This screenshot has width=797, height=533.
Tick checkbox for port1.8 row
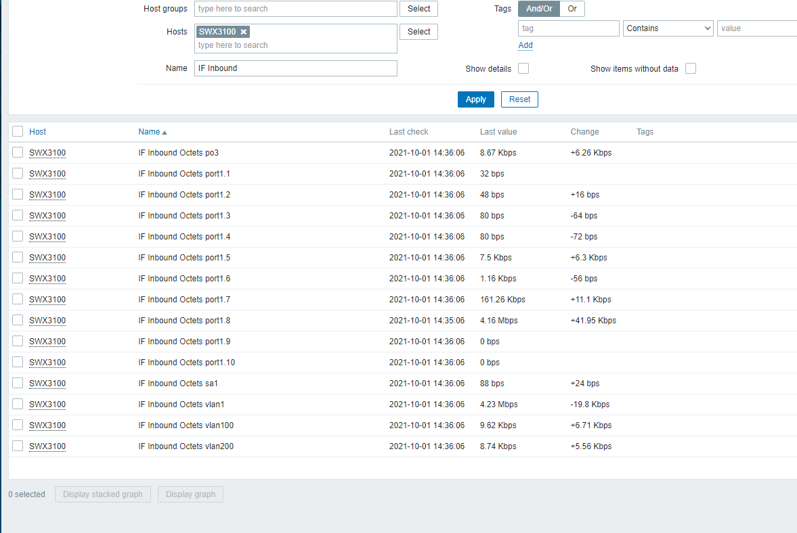click(x=18, y=321)
